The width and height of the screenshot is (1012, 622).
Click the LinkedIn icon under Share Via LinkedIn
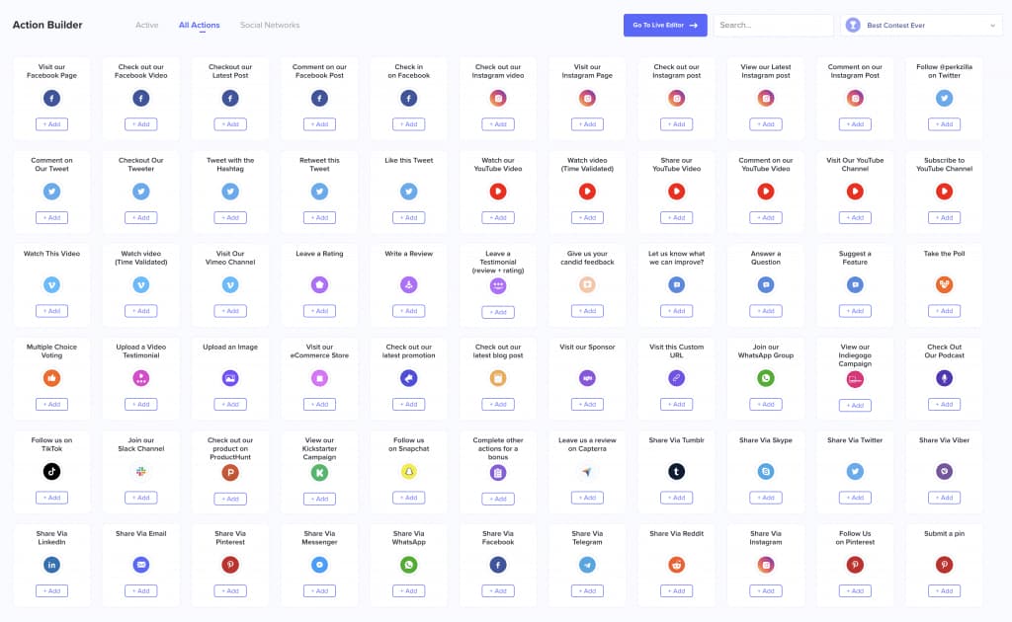pyautogui.click(x=51, y=566)
